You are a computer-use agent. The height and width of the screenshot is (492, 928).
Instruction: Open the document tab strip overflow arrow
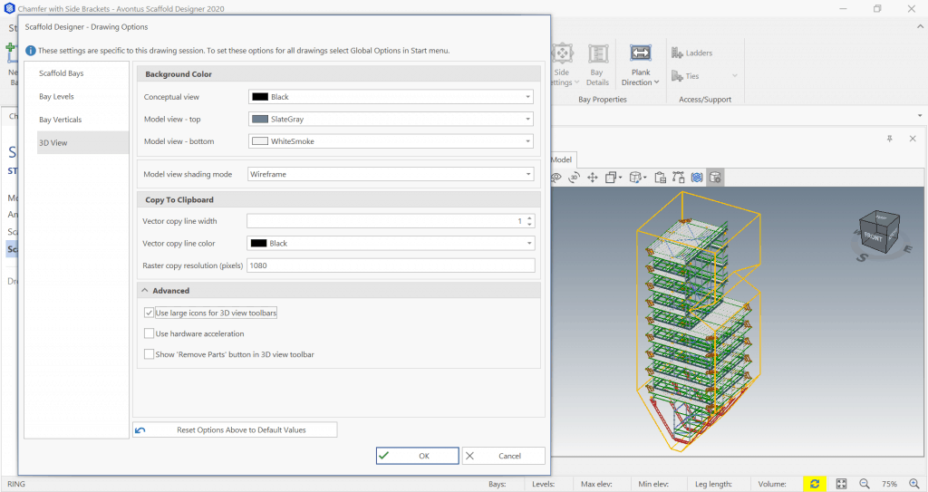tap(920, 116)
